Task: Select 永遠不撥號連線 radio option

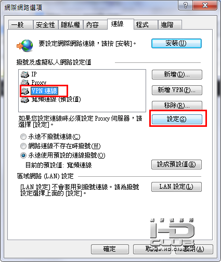Action: [x=23, y=137]
